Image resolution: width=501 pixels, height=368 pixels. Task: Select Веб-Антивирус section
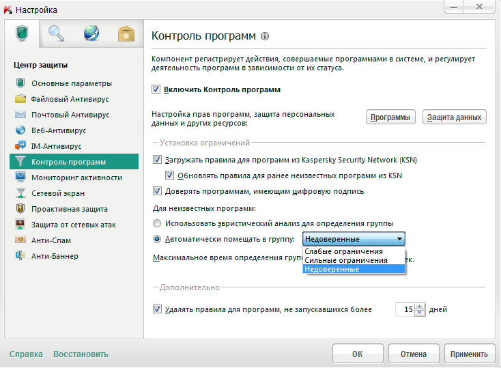tap(59, 130)
